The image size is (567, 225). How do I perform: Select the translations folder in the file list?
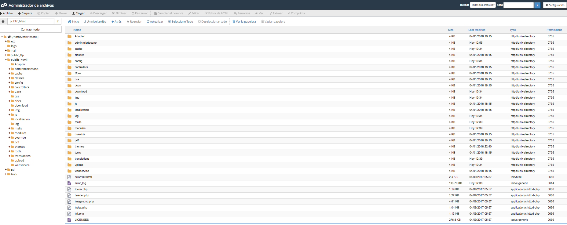point(82,159)
